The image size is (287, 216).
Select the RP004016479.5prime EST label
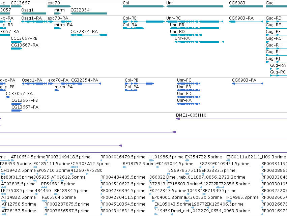click(123, 157)
